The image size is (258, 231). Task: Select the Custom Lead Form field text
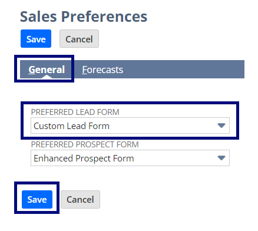[71, 126]
